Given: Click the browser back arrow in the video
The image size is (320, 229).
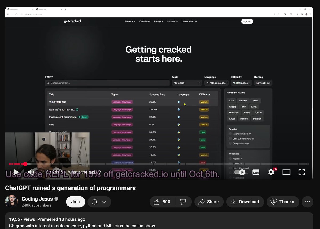Looking at the screenshot, I should click(8, 14).
